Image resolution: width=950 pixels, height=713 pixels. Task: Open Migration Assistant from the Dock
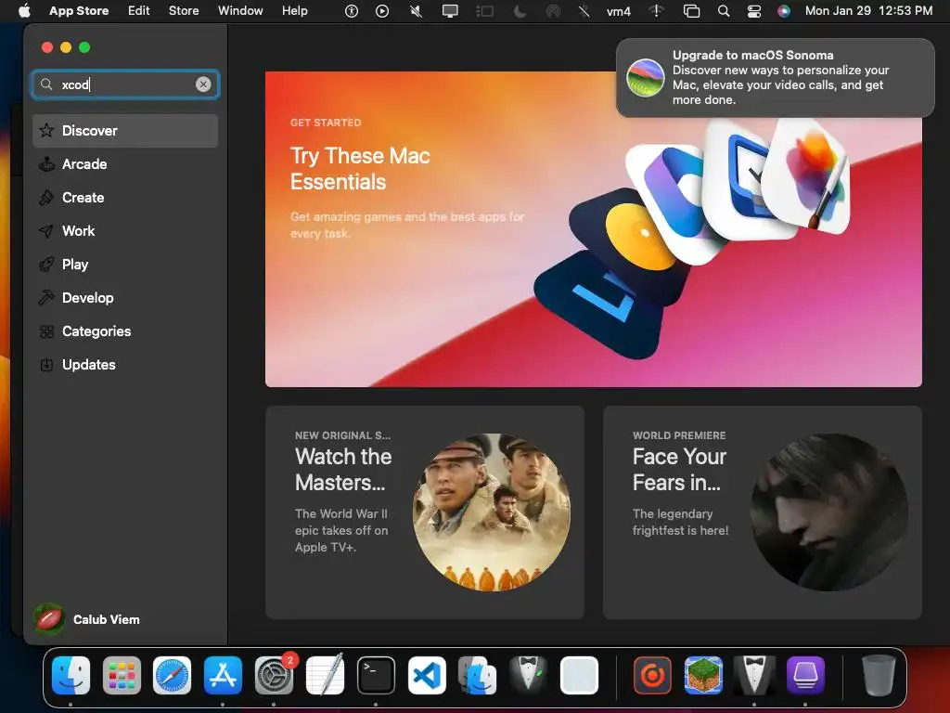[478, 676]
